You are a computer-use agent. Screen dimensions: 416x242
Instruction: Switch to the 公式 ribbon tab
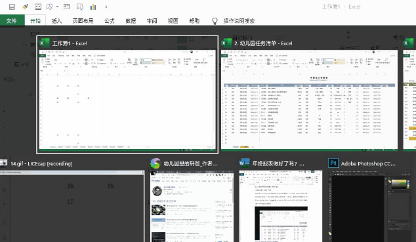point(110,21)
